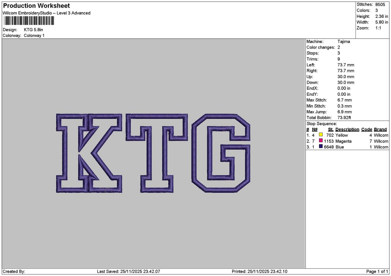The width and height of the screenshot is (391, 276).
Task: Click the '702 Yellow' thread description
Action: 337,135
